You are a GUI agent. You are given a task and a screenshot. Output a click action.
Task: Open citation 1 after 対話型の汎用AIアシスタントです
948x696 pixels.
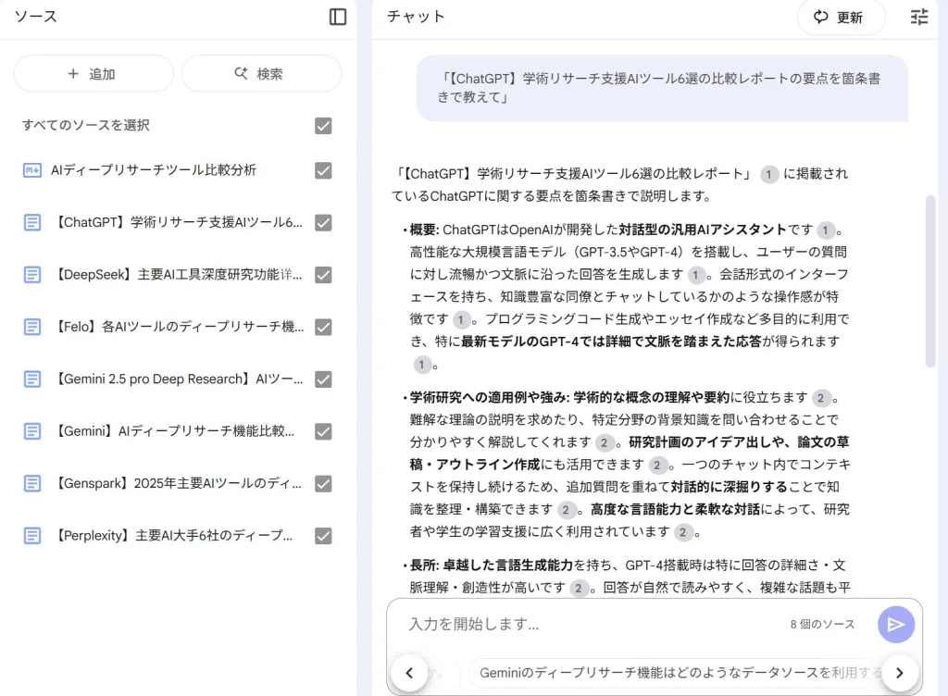(825, 230)
